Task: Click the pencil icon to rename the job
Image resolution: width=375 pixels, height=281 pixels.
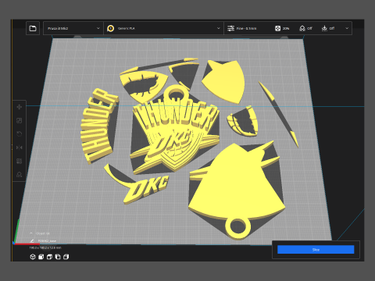Action: [x=32, y=241]
